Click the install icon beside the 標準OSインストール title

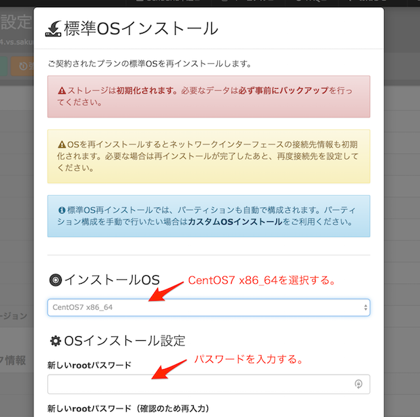click(x=53, y=28)
